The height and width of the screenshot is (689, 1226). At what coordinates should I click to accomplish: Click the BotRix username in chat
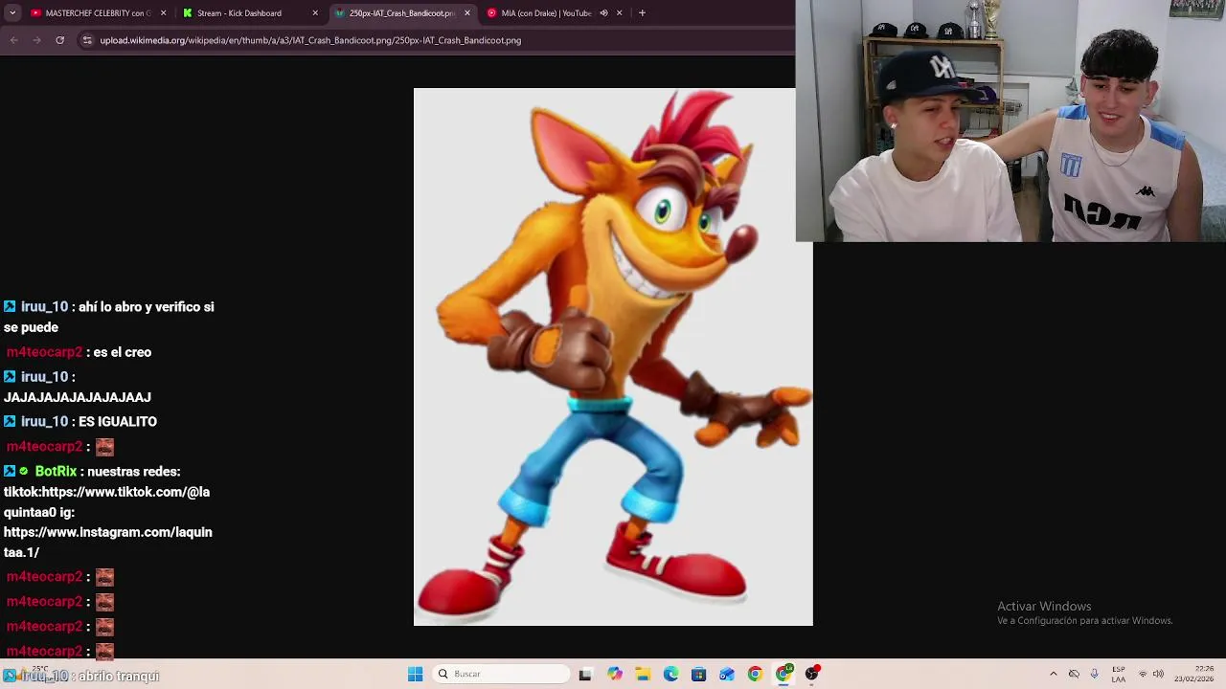point(56,472)
